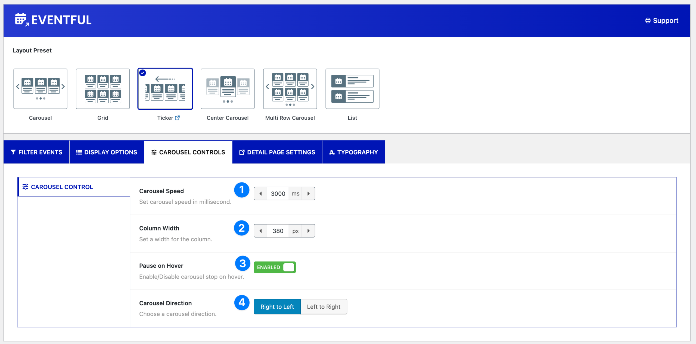Choose the Grid layout preset icon
Image resolution: width=696 pixels, height=344 pixels.
click(103, 89)
